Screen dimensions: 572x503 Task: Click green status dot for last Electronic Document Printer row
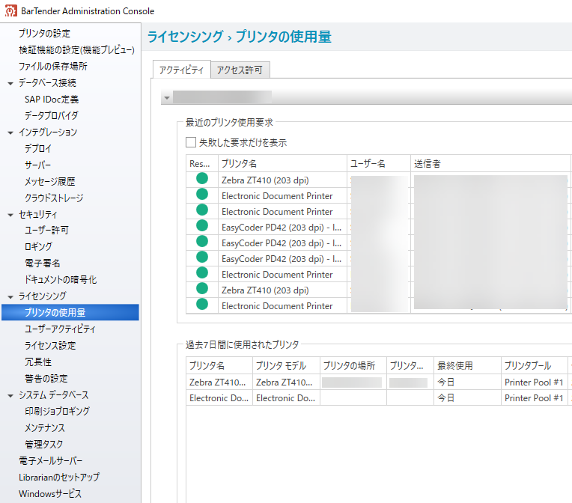pyautogui.click(x=202, y=304)
